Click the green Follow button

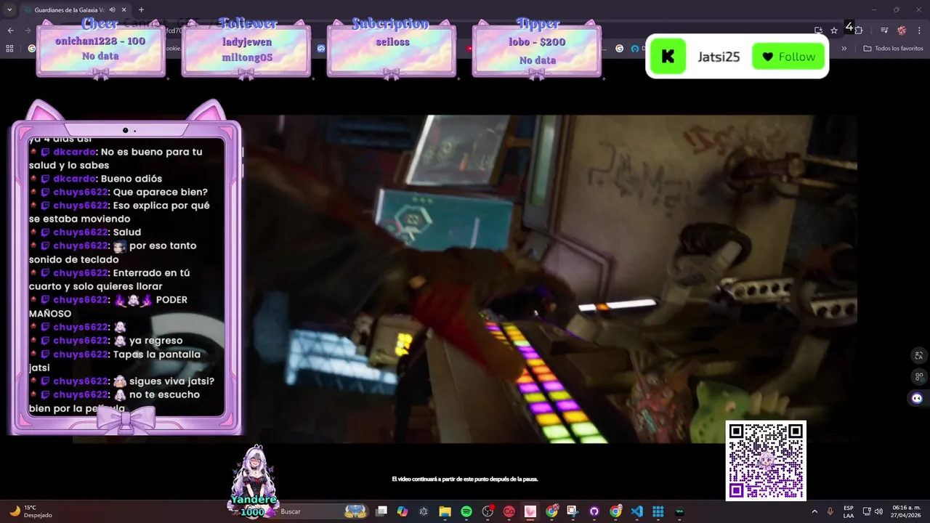788,57
